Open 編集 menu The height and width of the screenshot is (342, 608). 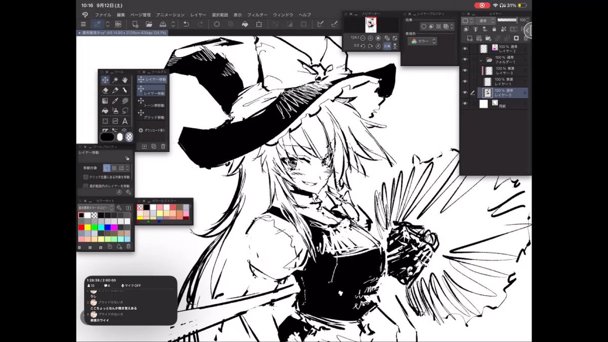pyautogui.click(x=121, y=15)
